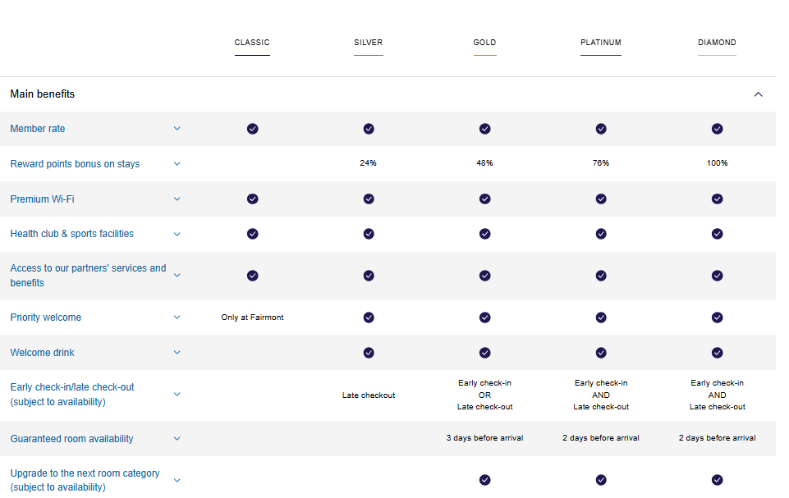Expand the Reward points bonus chevron
Image resolution: width=789 pixels, height=498 pixels.
pyautogui.click(x=177, y=164)
